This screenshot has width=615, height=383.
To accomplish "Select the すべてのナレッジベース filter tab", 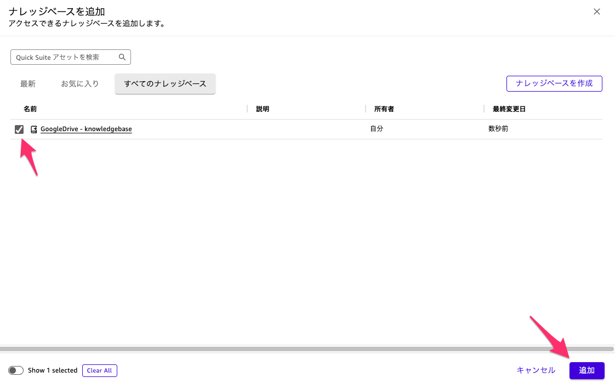I will (x=165, y=83).
